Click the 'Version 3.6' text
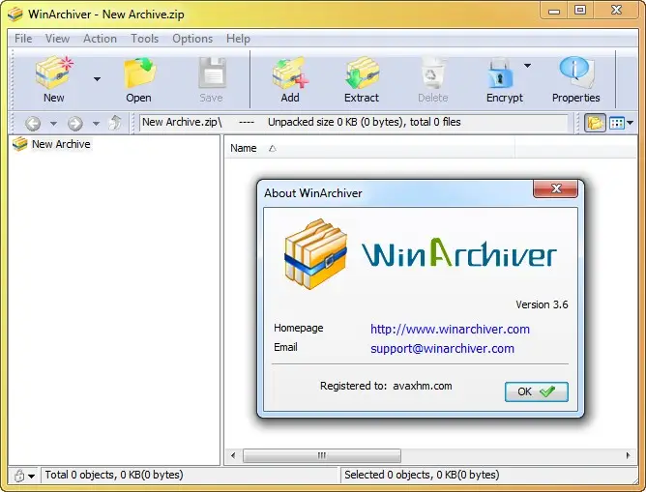Viewport: 646px width, 492px height. (542, 304)
